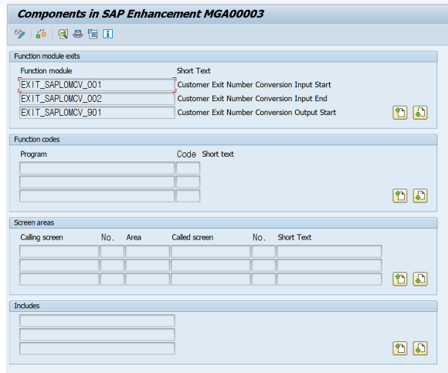
Task: Click third Program field under Function codes
Action: coord(97,196)
